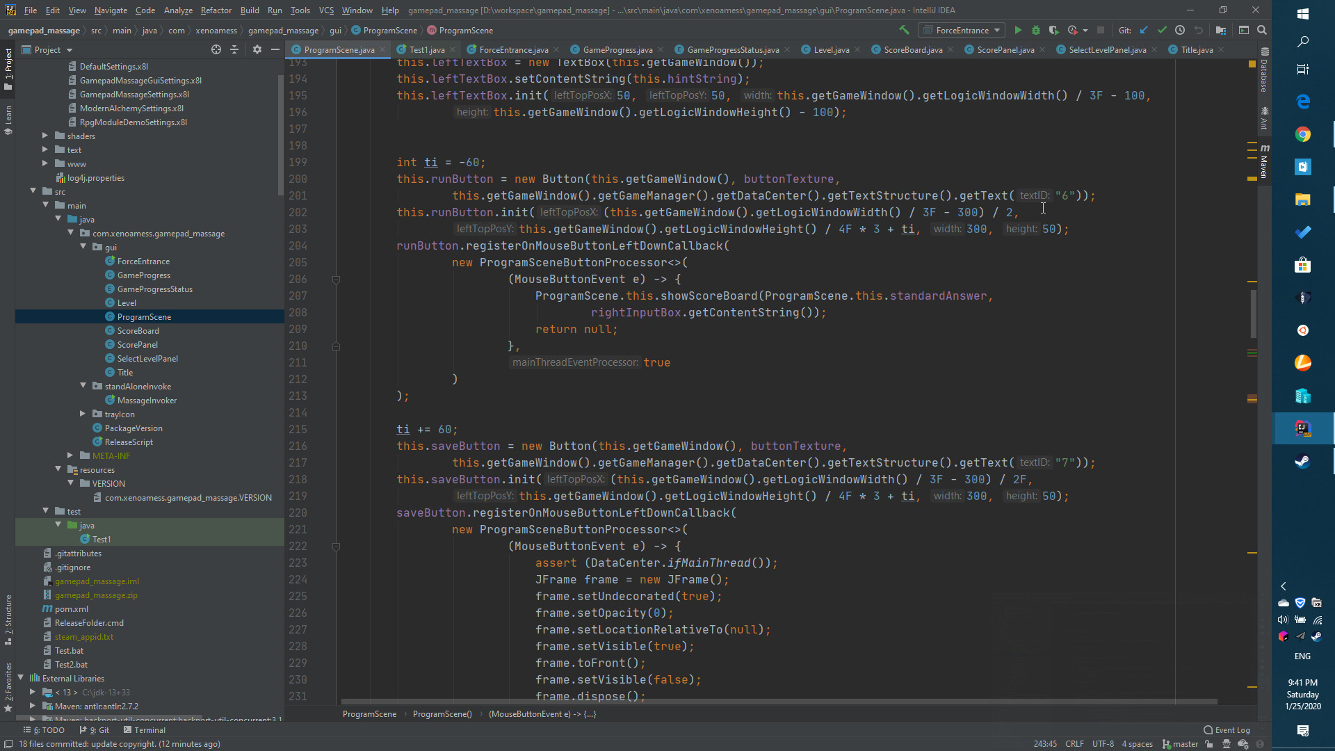Run ForceEntrance with code coverage
The width and height of the screenshot is (1335, 751).
click(x=1054, y=30)
